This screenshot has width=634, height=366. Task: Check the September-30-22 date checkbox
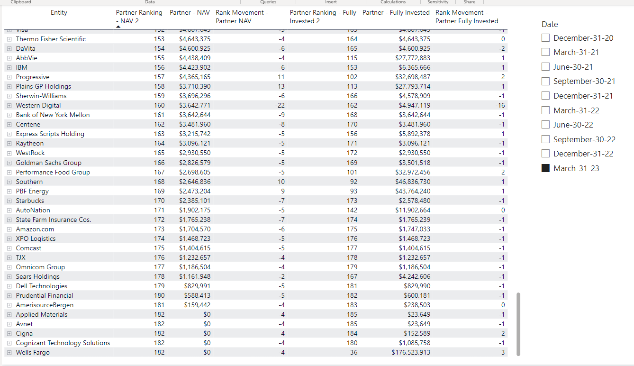tap(545, 139)
